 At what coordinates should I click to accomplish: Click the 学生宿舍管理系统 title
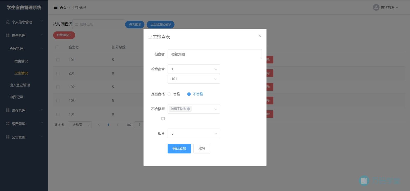tap(24, 7)
